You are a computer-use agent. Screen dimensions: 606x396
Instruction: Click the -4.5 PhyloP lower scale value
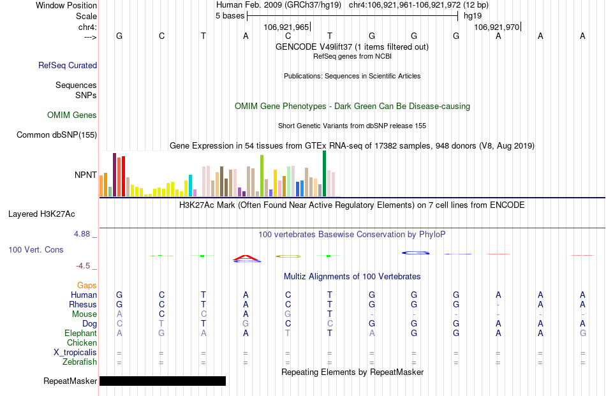point(83,265)
